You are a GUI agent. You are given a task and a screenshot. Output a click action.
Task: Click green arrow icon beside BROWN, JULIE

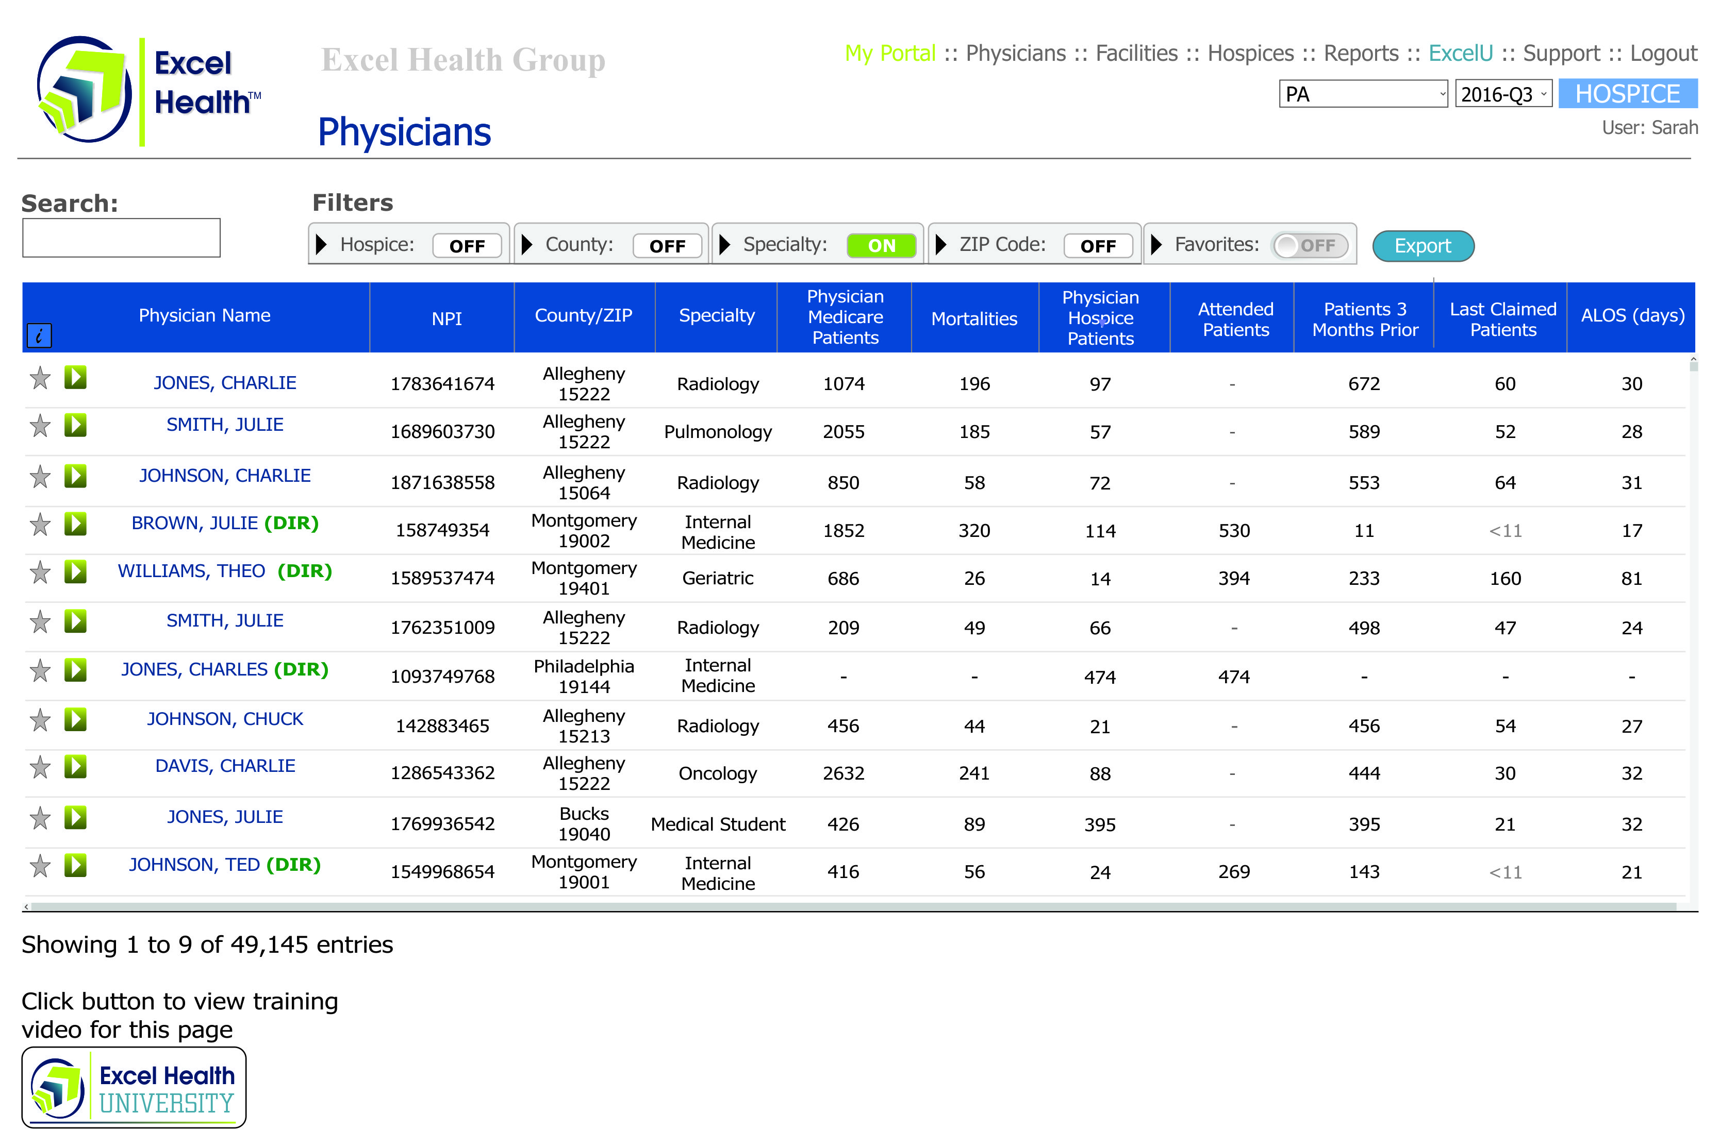tap(75, 524)
